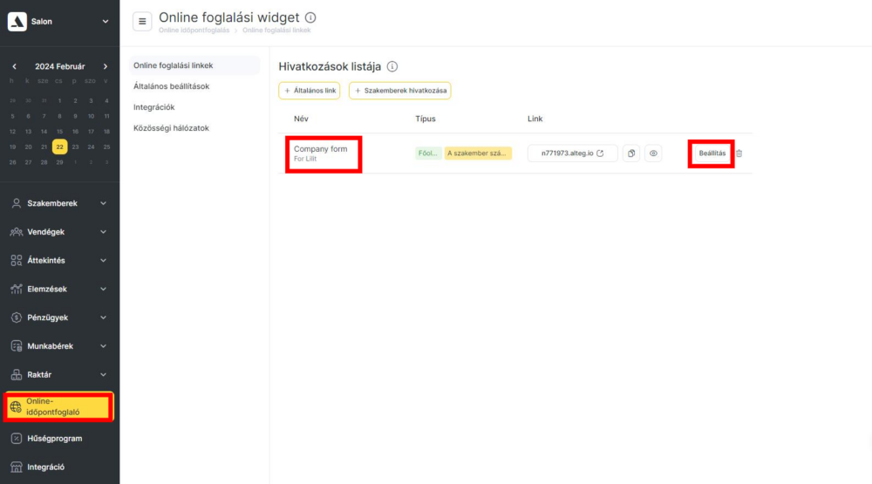Viewport: 872px width, 484px height.
Task: Delete Company form with trash icon
Action: 739,153
